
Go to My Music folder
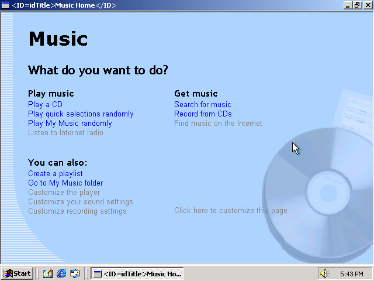pos(65,183)
